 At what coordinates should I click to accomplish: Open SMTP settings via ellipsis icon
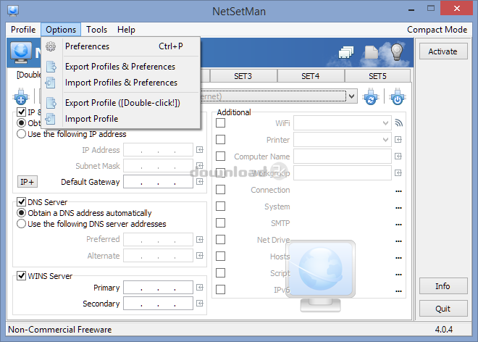tap(398, 225)
